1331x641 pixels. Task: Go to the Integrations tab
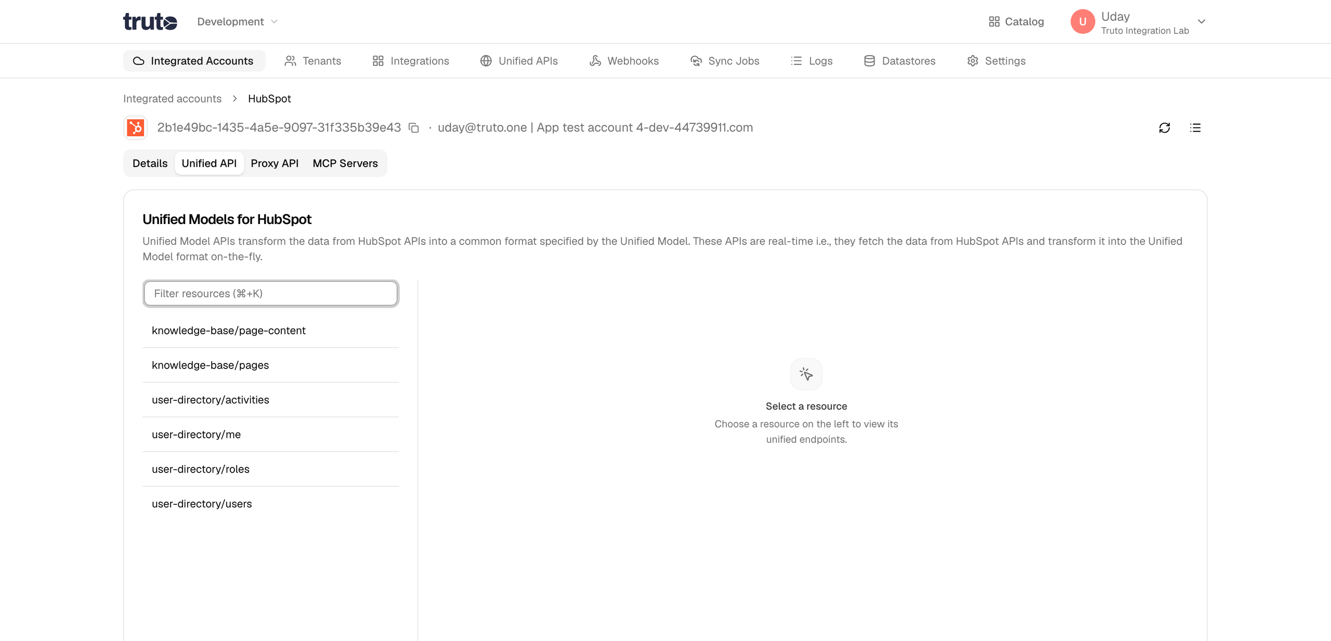coord(411,61)
